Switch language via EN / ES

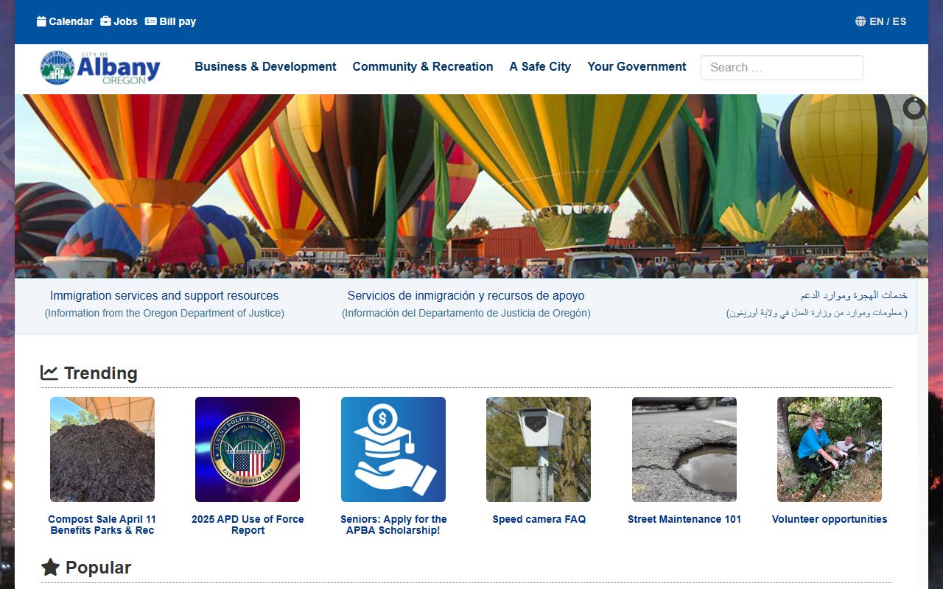point(888,21)
